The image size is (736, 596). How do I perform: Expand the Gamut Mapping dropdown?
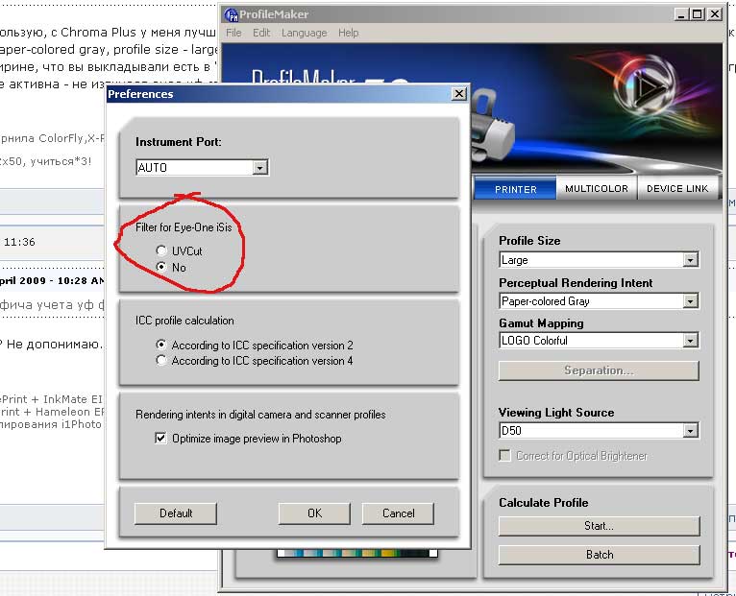pos(690,341)
